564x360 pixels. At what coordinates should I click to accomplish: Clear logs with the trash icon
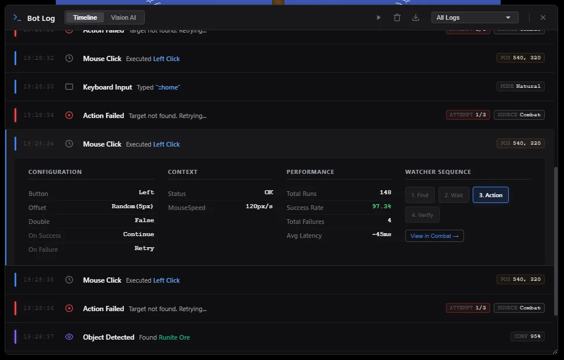(x=397, y=17)
